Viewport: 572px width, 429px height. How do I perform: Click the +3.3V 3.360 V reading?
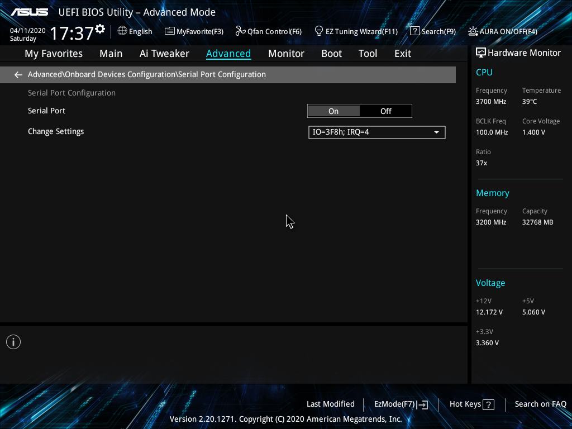point(487,343)
